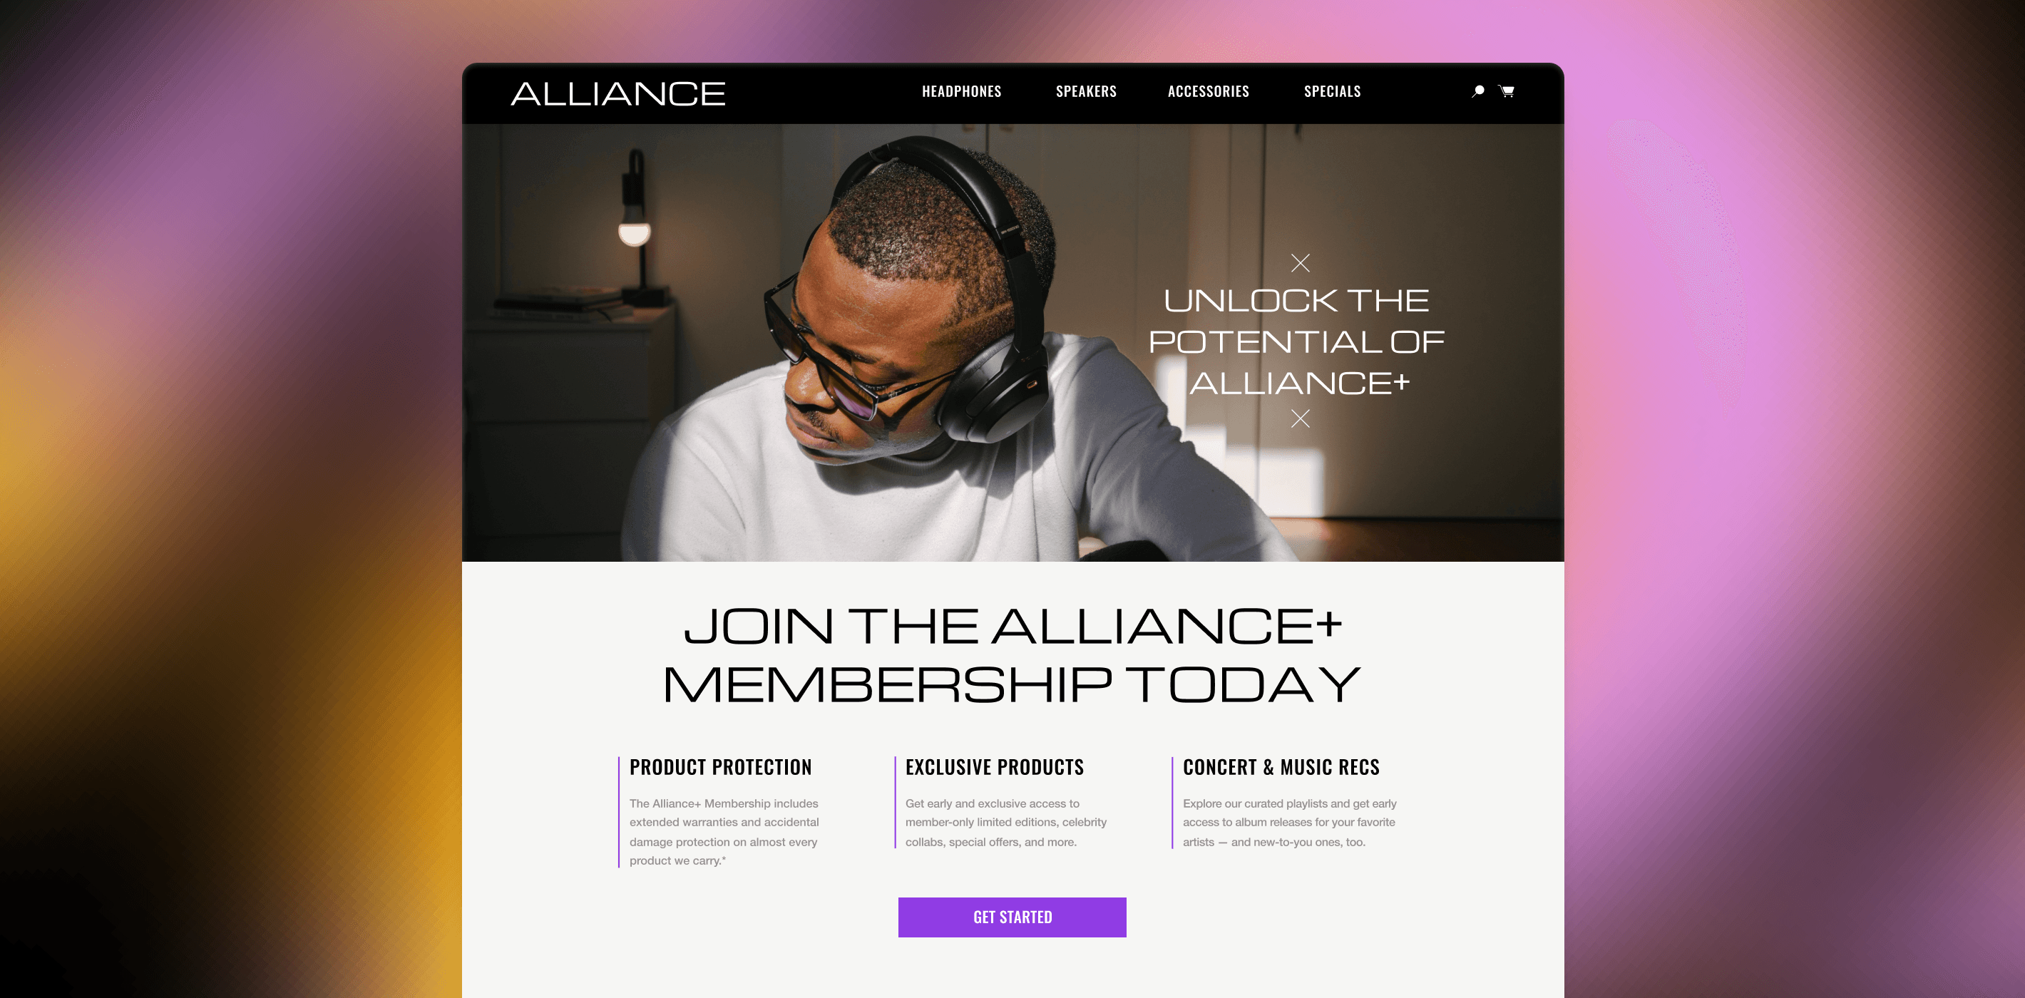Viewport: 2025px width, 998px height.
Task: Click the Unlock the Potential hero headline
Action: (x=1296, y=341)
